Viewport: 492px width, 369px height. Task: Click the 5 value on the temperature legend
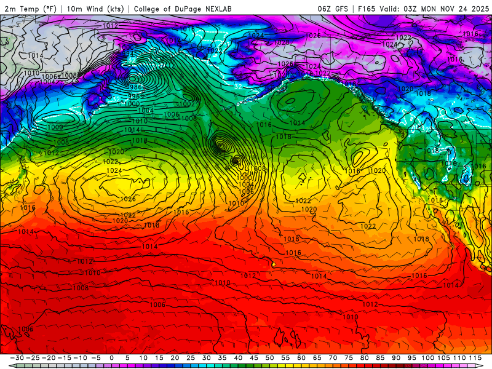click(x=127, y=358)
